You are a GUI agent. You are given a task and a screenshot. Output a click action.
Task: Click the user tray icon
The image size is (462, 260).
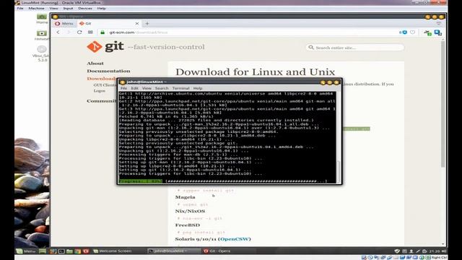pyautogui.click(x=411, y=251)
